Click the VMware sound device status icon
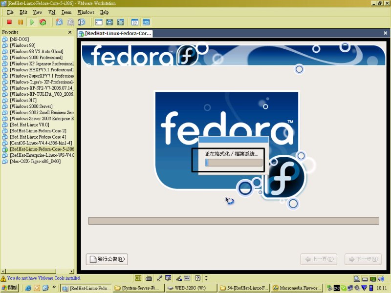Viewport: 391px width, 293px height. click(381, 279)
